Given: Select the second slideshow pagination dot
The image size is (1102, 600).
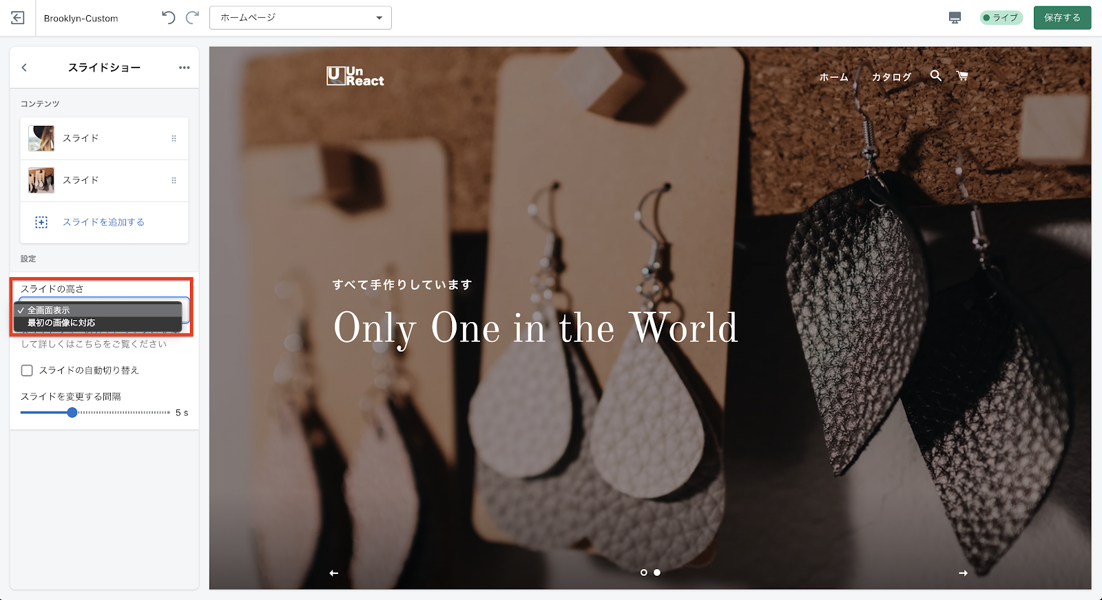Looking at the screenshot, I should 657,572.
